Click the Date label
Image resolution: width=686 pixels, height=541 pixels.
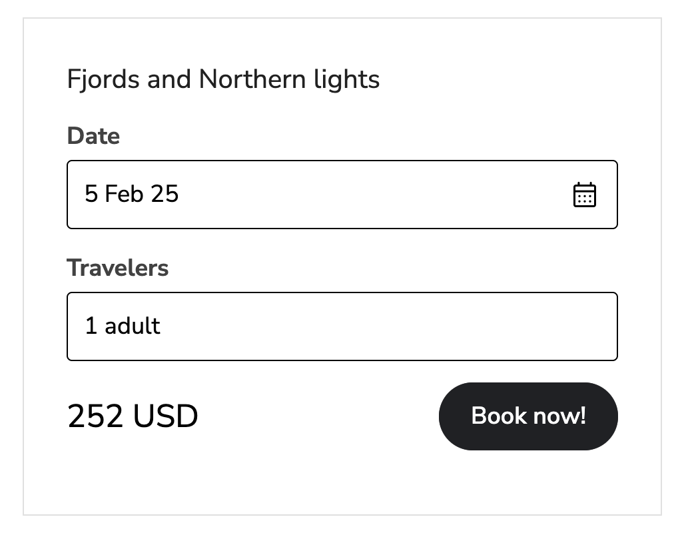coord(93,136)
